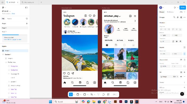The height and width of the screenshot is (104, 187).
Task: Open dropdown next to Frame tool
Action: pos(81,94)
